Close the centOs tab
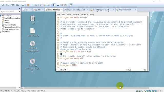Screen dimensions: 164x92 pos(43,10)
